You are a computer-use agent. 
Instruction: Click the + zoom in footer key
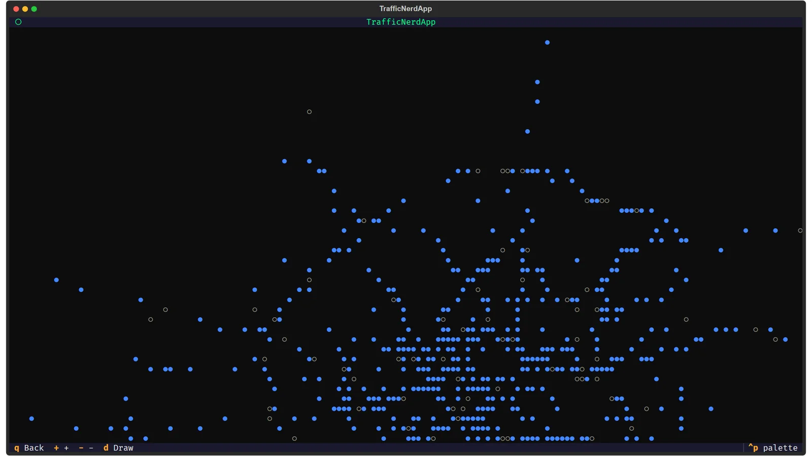[61, 448]
